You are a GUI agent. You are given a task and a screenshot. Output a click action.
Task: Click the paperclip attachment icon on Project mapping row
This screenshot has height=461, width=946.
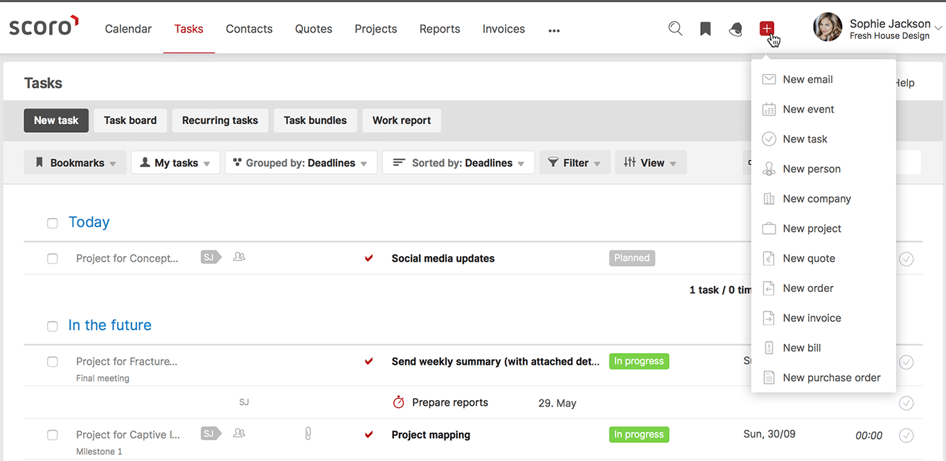(308, 434)
